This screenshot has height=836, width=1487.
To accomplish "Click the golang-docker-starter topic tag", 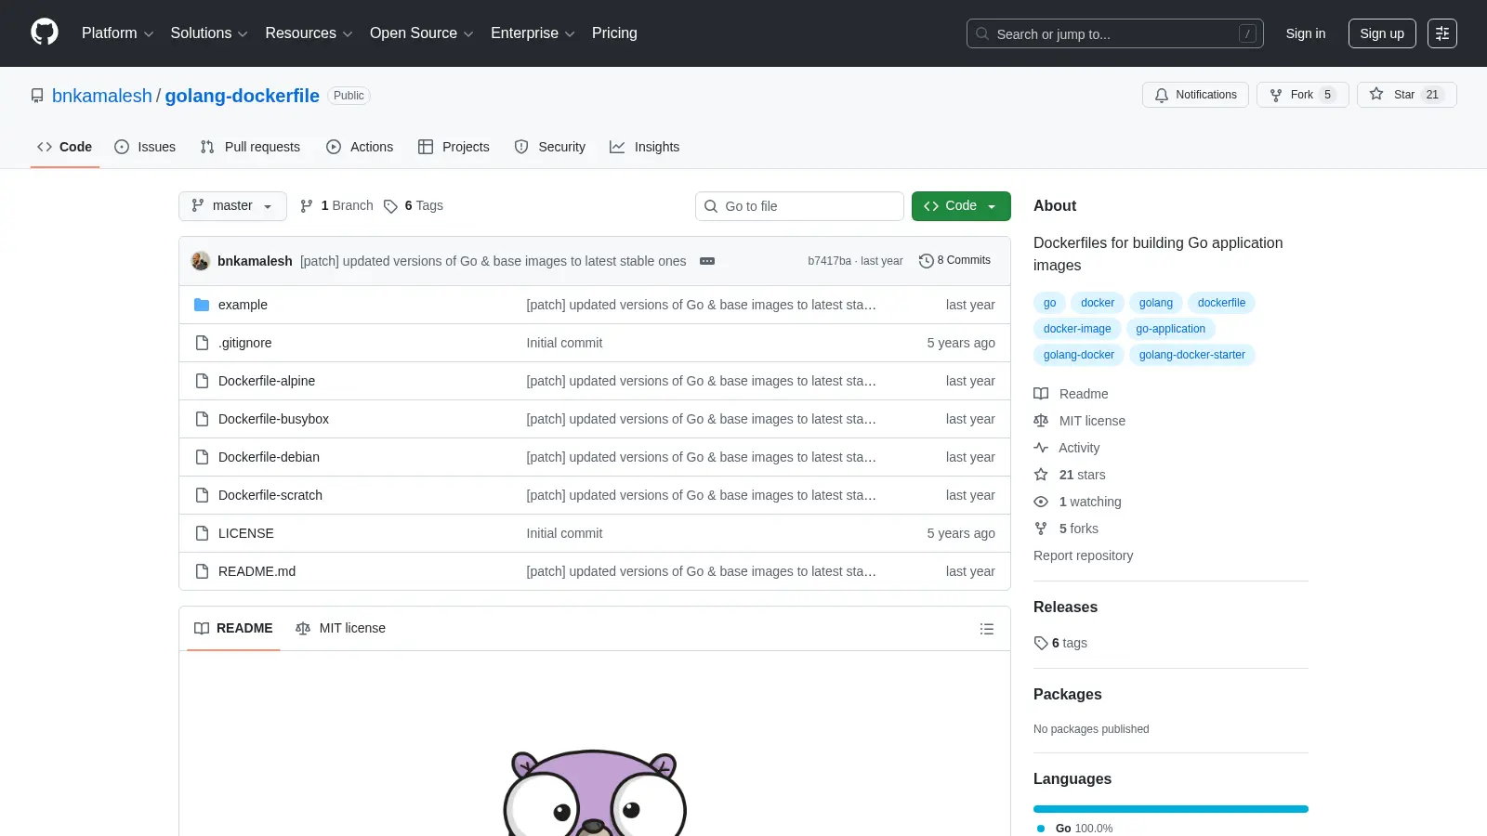I will 1192,355.
